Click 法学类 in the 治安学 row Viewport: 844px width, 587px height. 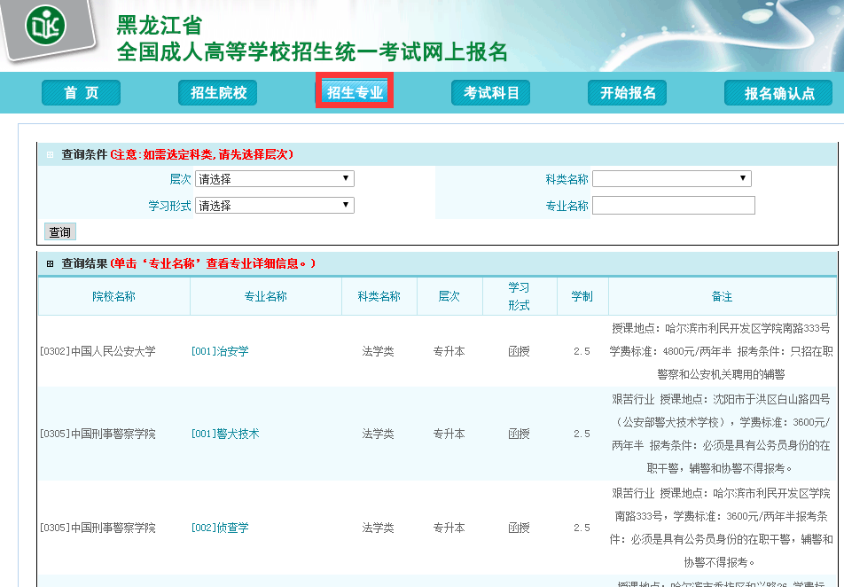click(379, 351)
